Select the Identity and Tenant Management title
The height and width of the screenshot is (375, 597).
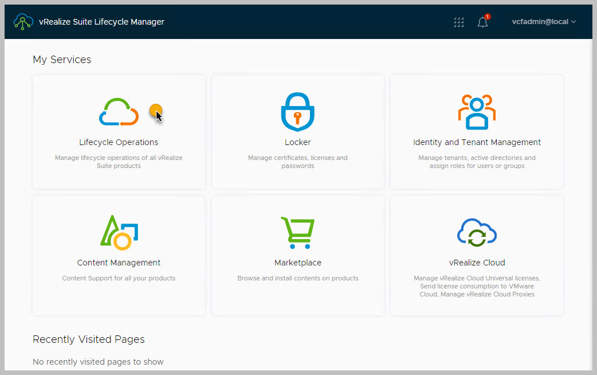477,142
